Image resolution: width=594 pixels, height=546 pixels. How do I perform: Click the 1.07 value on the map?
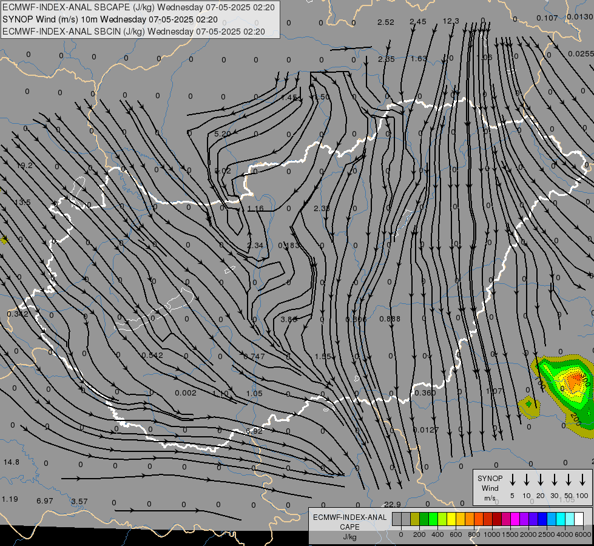[494, 391]
